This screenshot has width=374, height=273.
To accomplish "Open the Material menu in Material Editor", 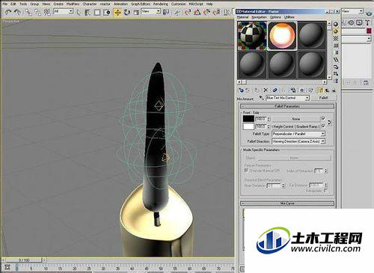I will [x=242, y=17].
